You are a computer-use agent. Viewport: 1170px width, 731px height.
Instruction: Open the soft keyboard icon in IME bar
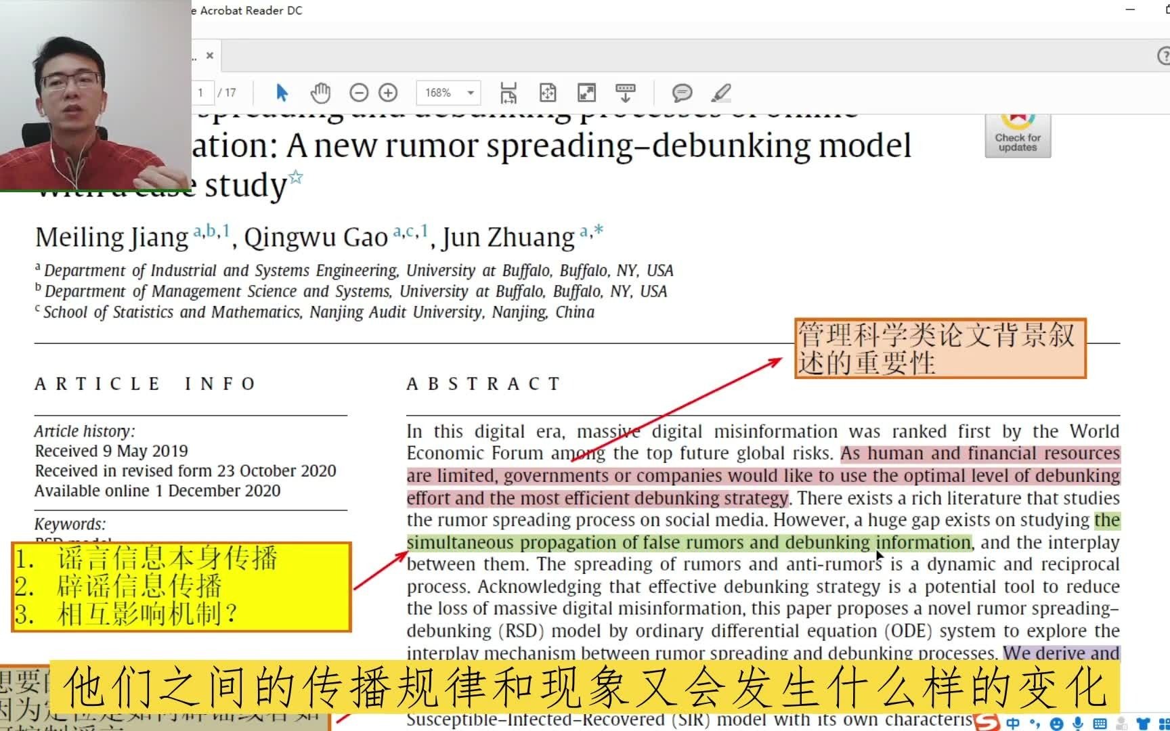click(1100, 723)
